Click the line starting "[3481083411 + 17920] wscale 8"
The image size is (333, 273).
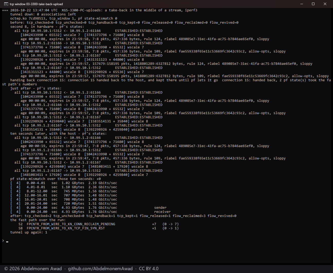pos(84,175)
